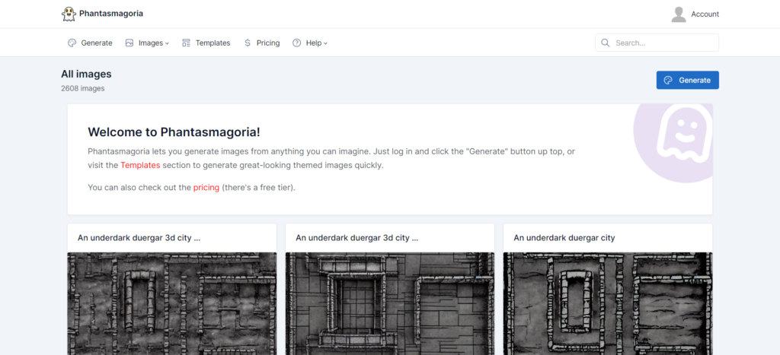Click the Phantasmagoria ghost logo icon
This screenshot has height=355, width=780.
click(x=69, y=14)
